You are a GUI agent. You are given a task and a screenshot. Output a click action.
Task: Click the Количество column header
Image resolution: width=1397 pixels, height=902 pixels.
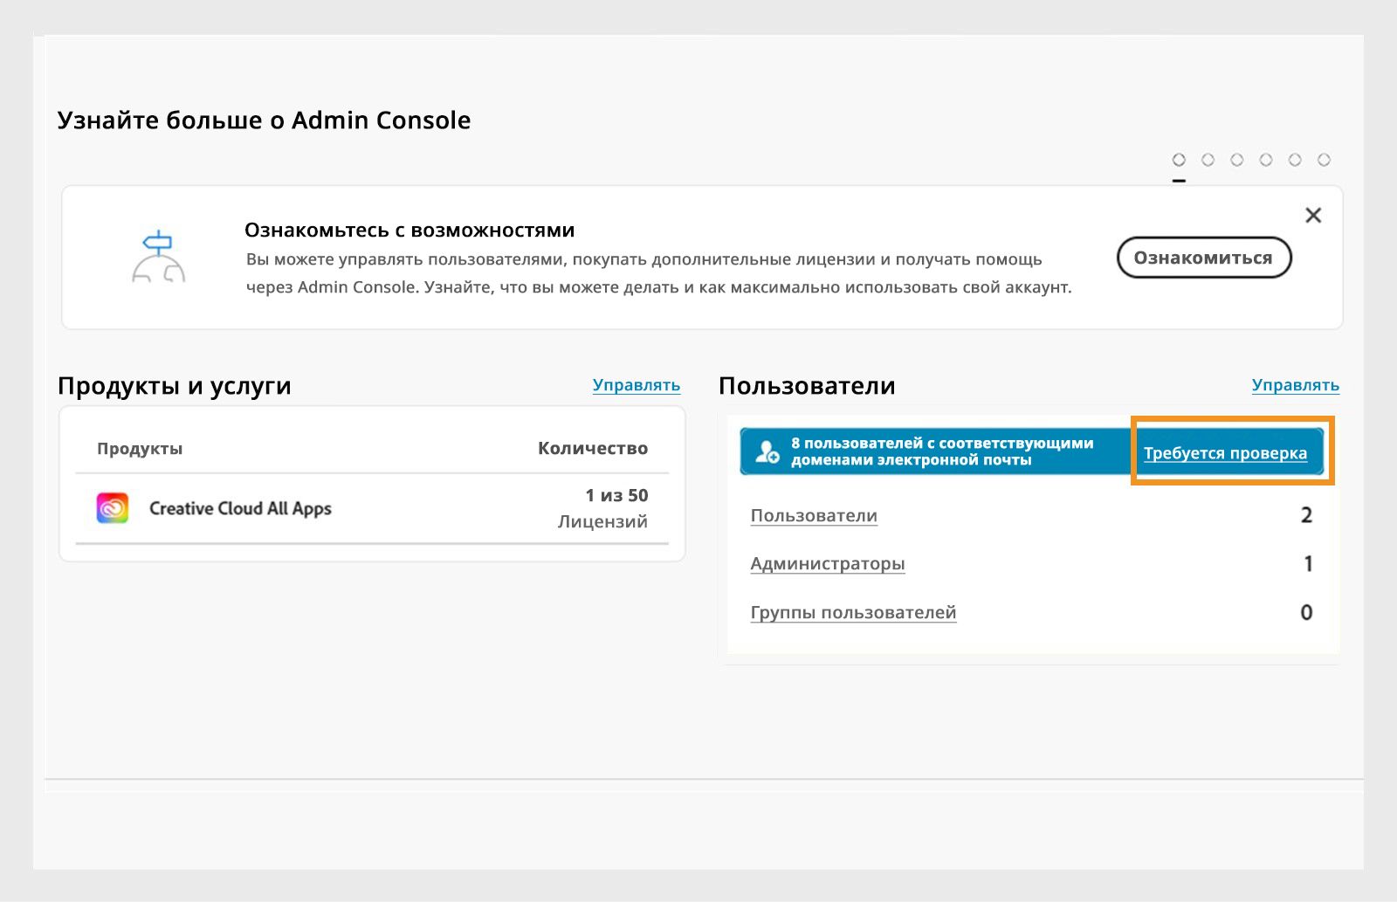pos(593,449)
